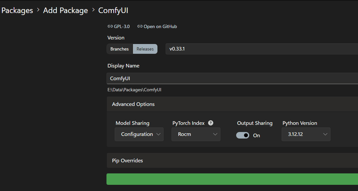
Task: Open the PyTorch Index Rocm dropdown
Action: [x=196, y=134]
